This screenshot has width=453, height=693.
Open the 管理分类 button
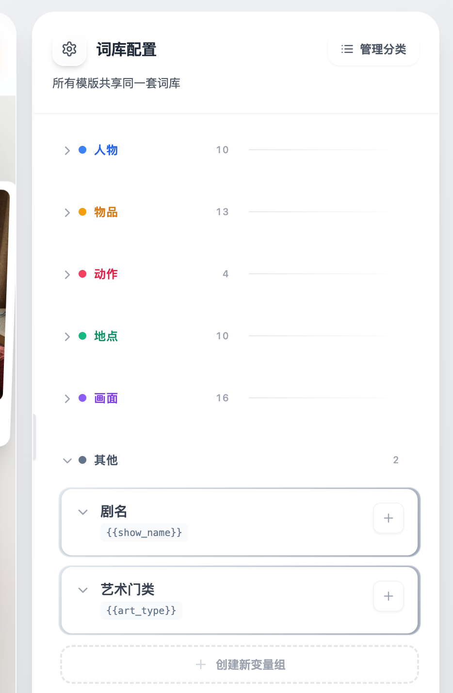click(373, 49)
